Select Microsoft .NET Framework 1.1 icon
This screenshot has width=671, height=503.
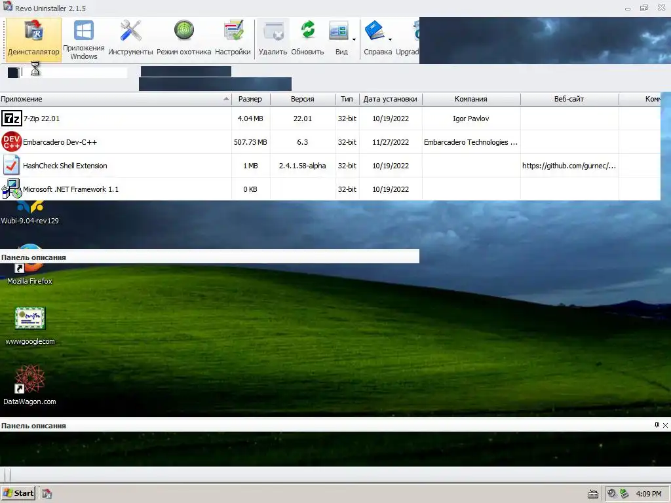[x=12, y=189]
